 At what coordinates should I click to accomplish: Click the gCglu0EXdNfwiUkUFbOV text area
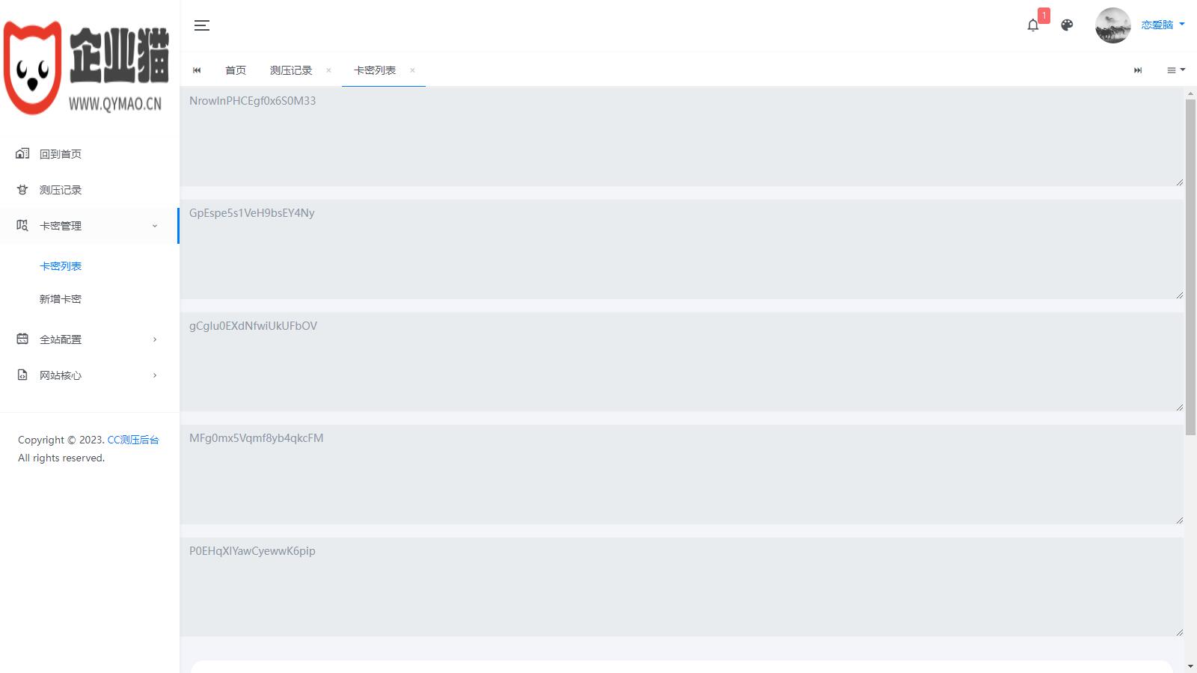pos(682,362)
